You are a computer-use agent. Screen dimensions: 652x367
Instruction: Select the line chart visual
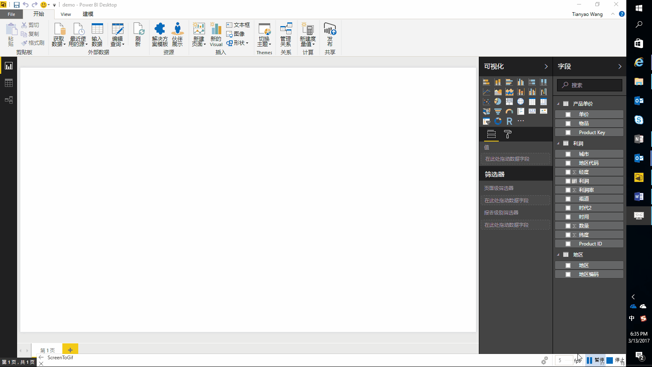pos(486,92)
